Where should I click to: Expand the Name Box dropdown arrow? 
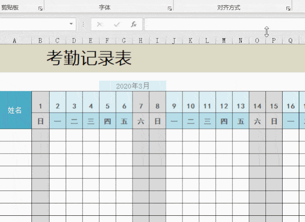pos(71,24)
